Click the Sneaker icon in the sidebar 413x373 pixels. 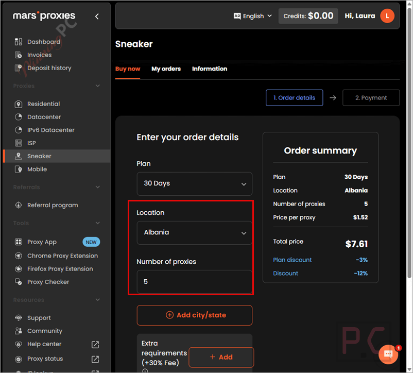pyautogui.click(x=19, y=156)
